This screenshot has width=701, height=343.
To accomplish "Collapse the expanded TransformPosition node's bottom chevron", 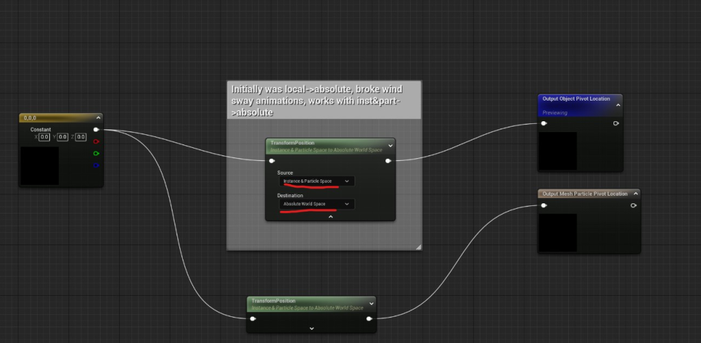I will [x=331, y=217].
